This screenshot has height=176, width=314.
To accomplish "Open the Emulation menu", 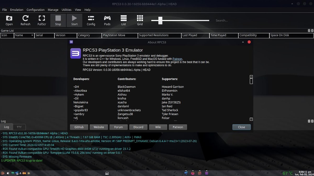I will (x=17, y=10).
